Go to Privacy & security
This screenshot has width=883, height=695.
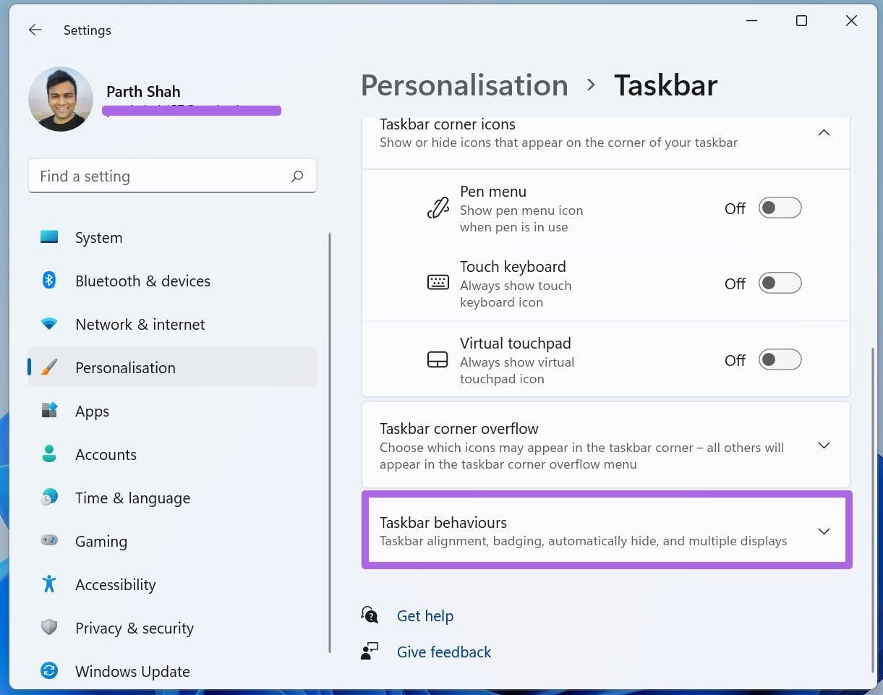click(172, 628)
